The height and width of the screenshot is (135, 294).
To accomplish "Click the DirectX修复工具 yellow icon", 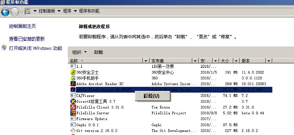I will coord(73,101).
